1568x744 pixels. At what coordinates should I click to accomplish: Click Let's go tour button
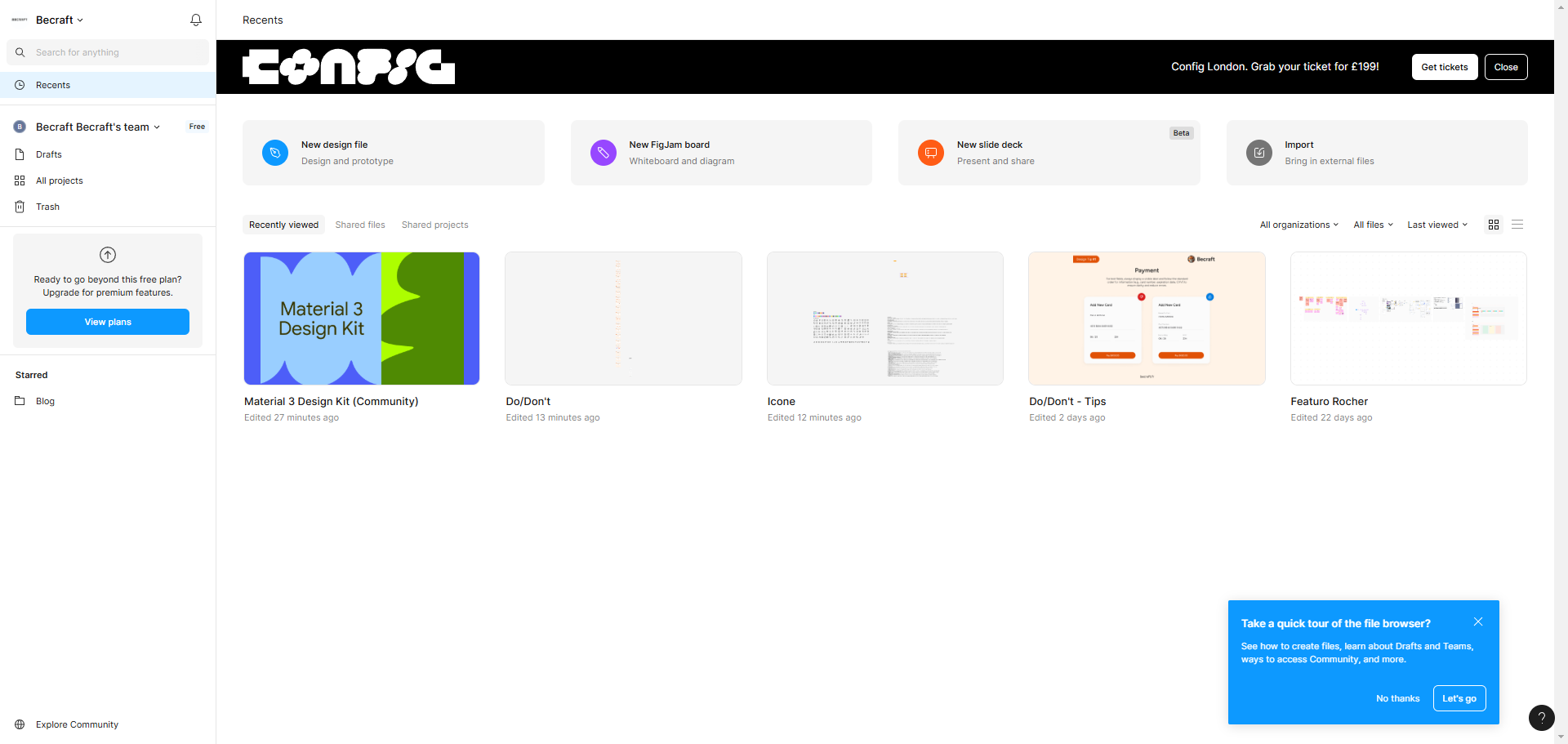coord(1459,698)
